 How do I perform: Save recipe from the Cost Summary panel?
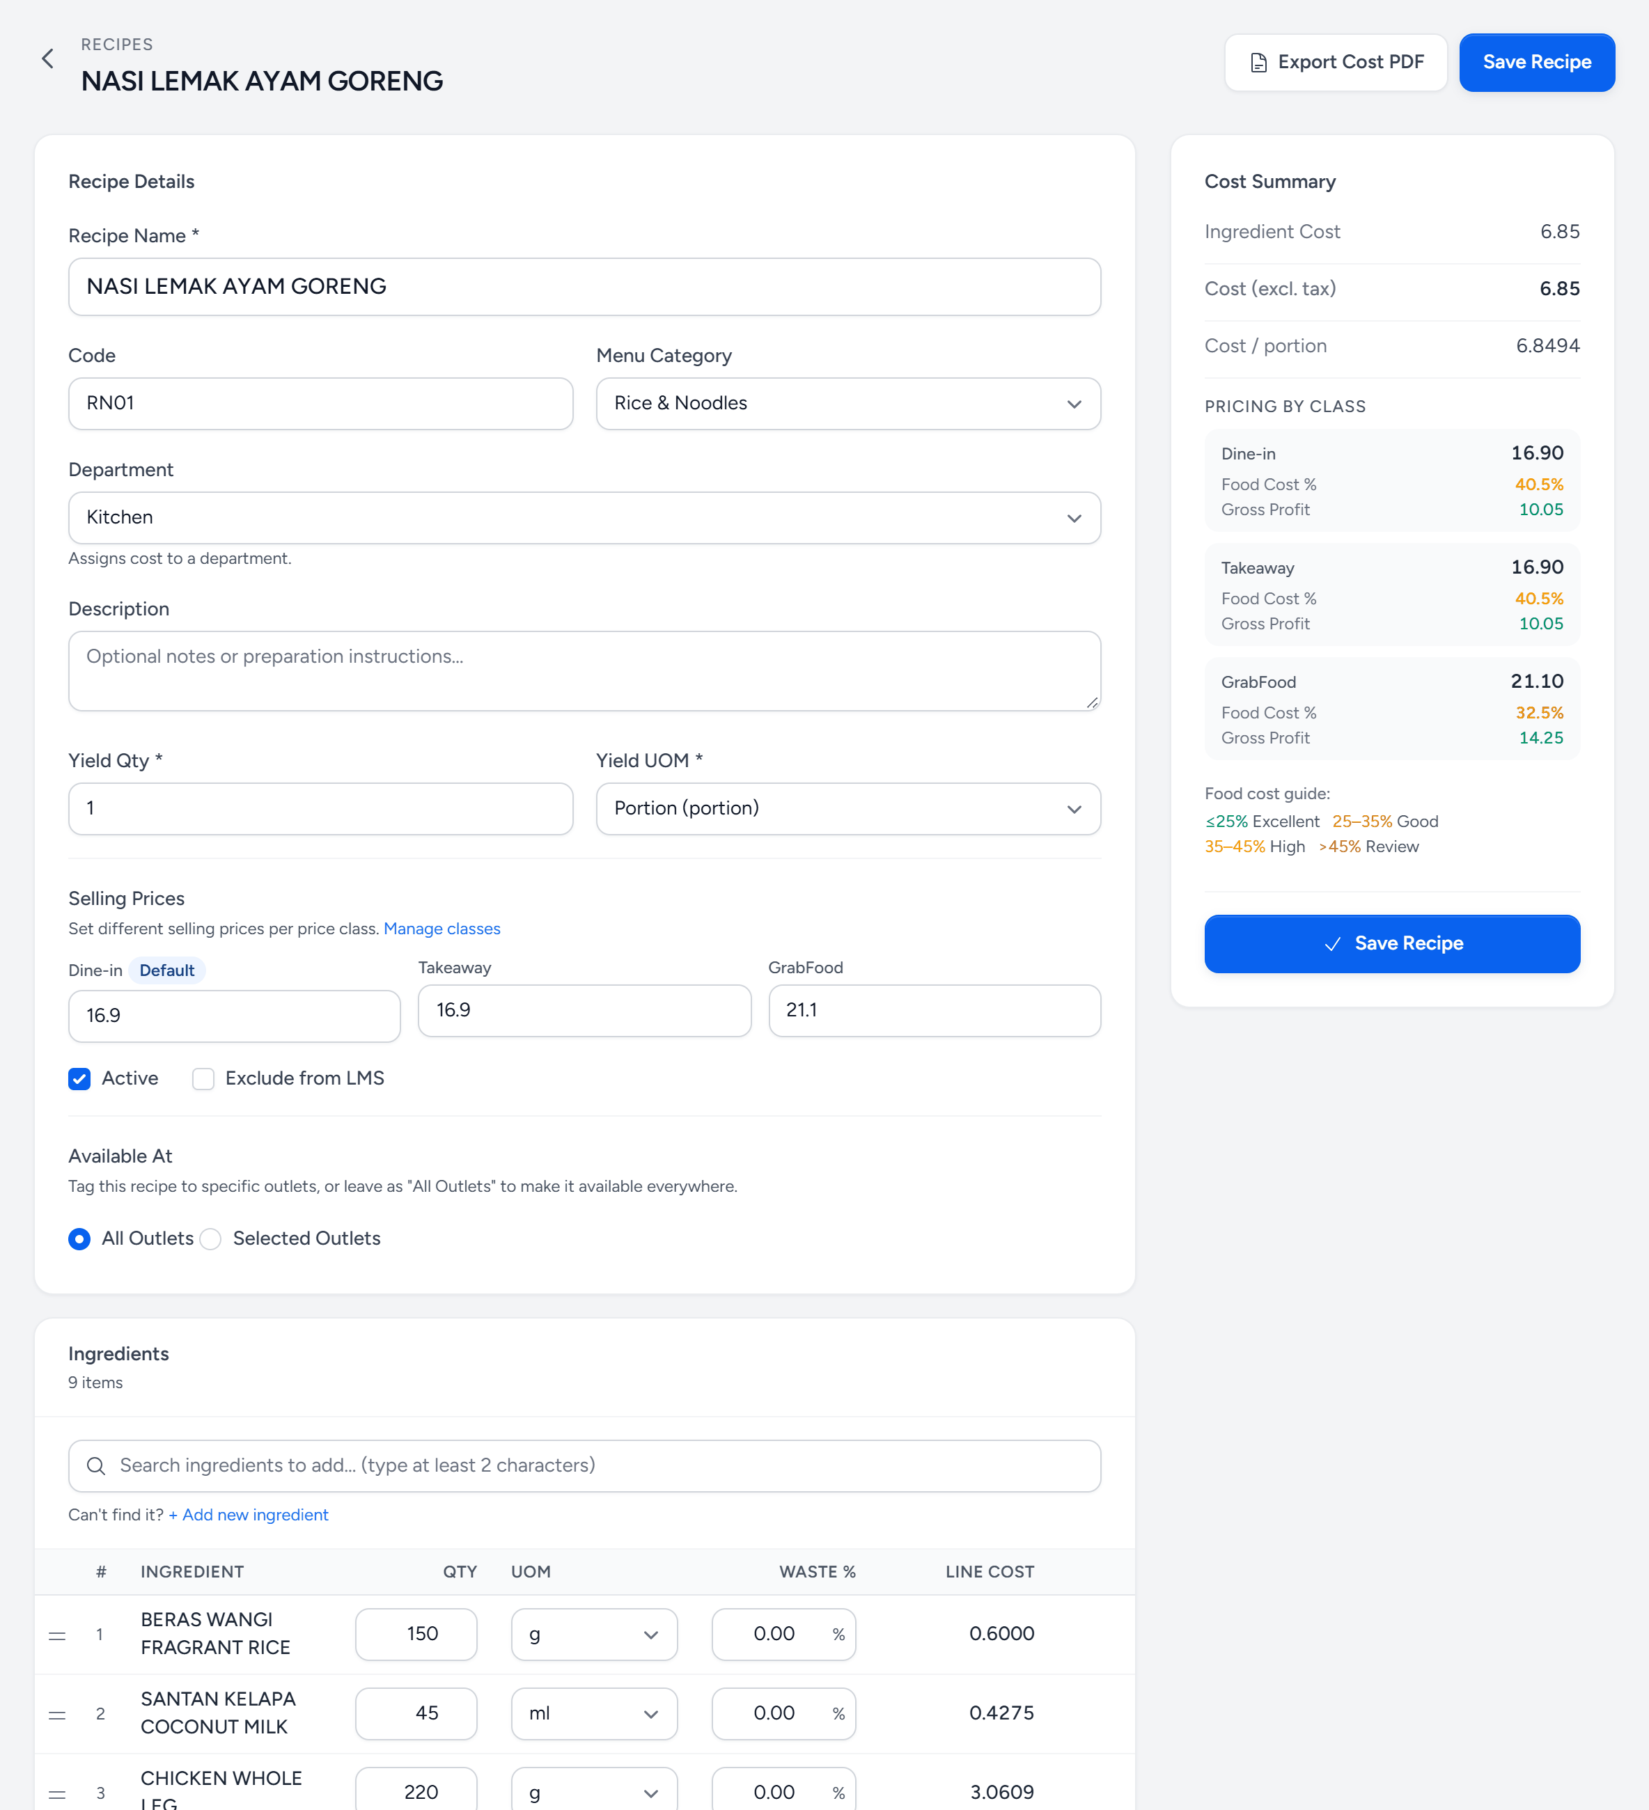[x=1392, y=943]
